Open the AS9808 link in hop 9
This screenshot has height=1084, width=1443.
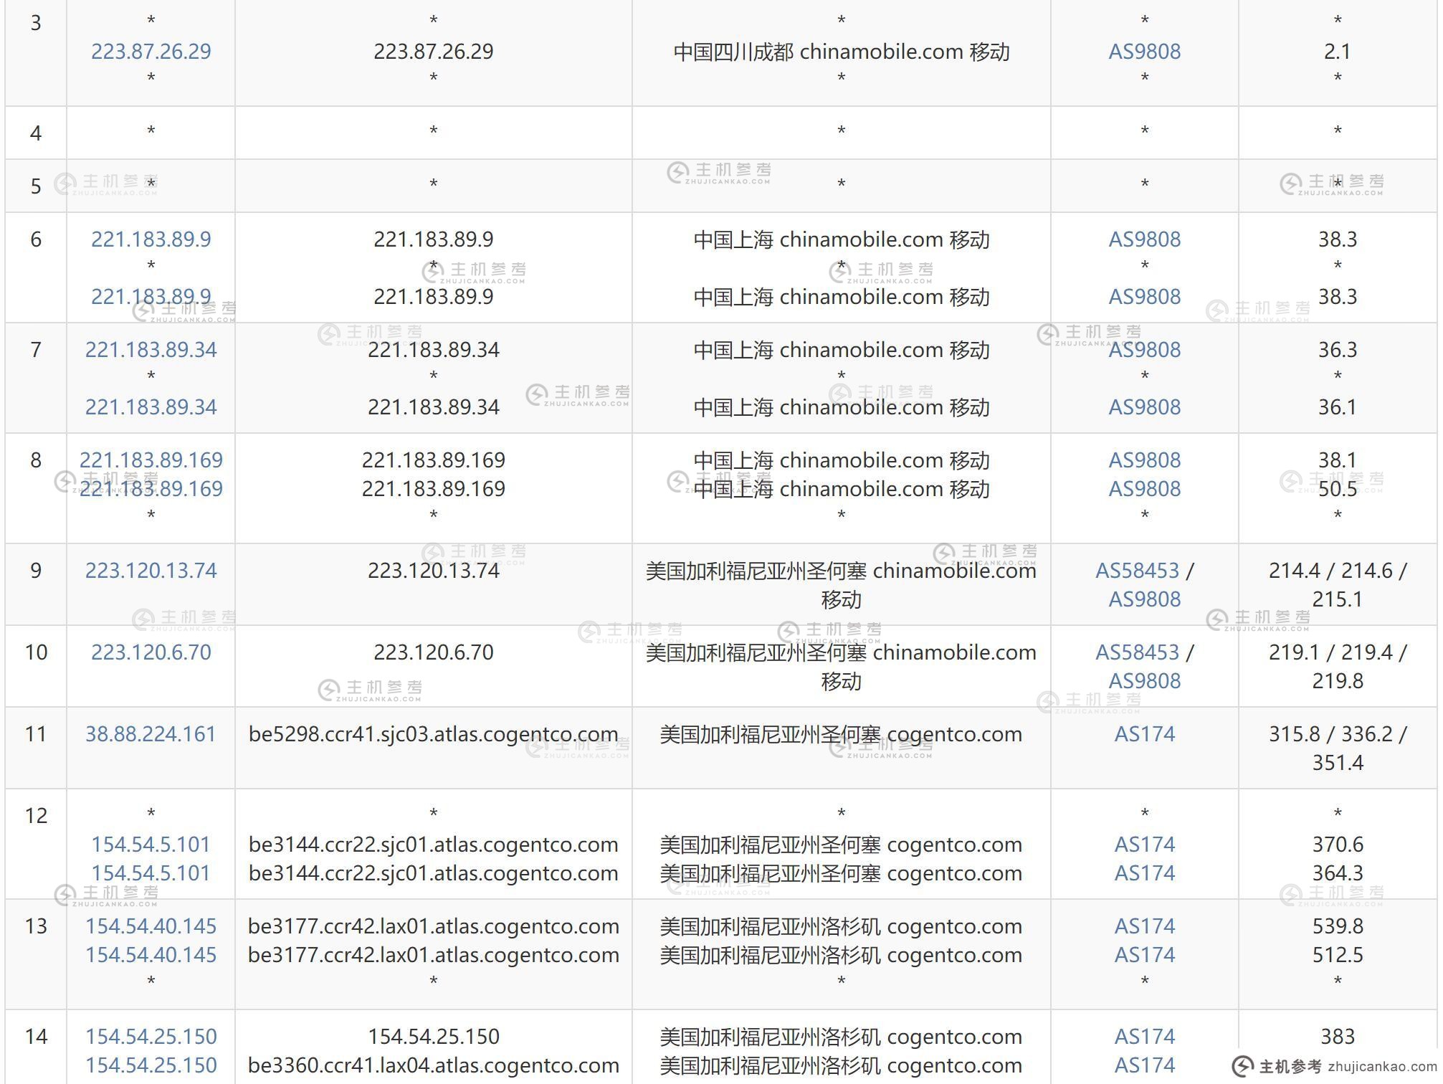coord(1144,599)
